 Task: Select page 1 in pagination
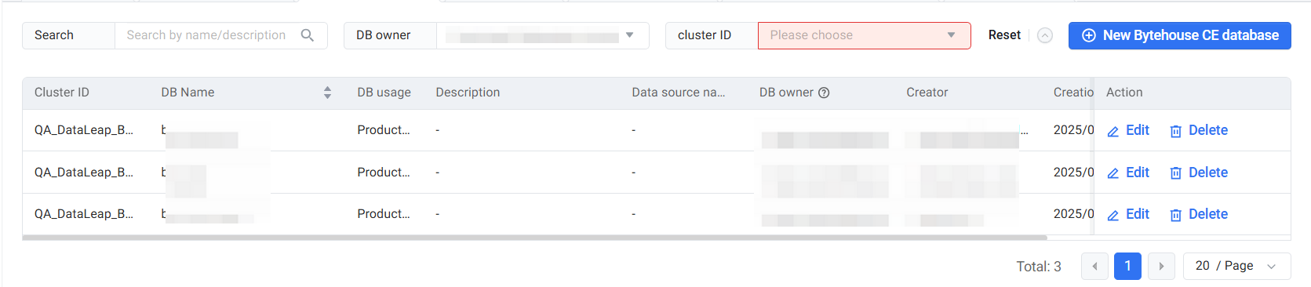click(x=1127, y=266)
